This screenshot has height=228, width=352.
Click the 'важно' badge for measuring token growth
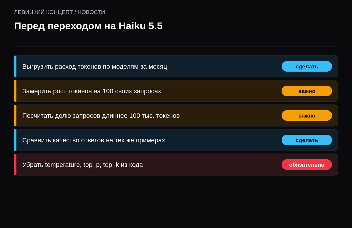pyautogui.click(x=307, y=91)
